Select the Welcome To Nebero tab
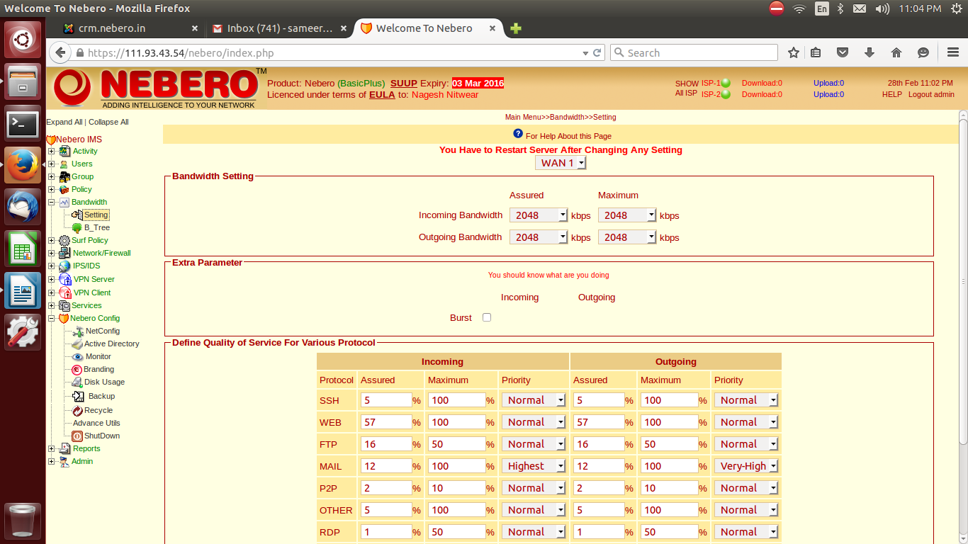This screenshot has width=968, height=544. pyautogui.click(x=428, y=28)
